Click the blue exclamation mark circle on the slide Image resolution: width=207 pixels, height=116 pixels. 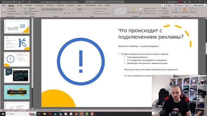(81, 62)
